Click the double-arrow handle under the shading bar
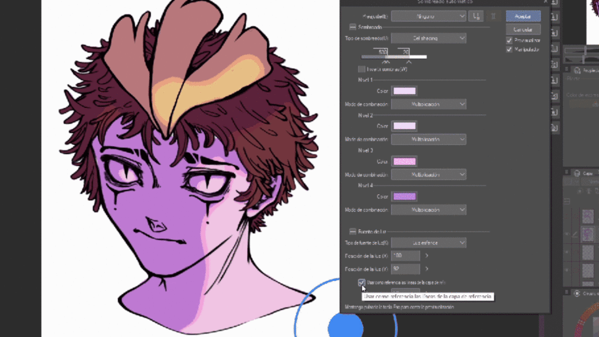Image resolution: width=599 pixels, height=337 pixels. click(386, 62)
